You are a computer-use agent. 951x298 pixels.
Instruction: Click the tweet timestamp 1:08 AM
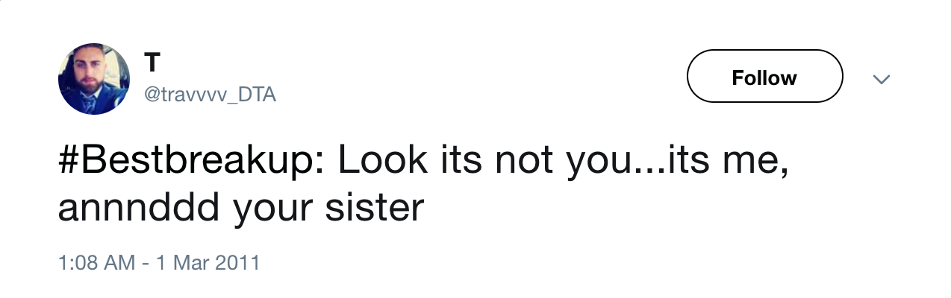click(96, 263)
